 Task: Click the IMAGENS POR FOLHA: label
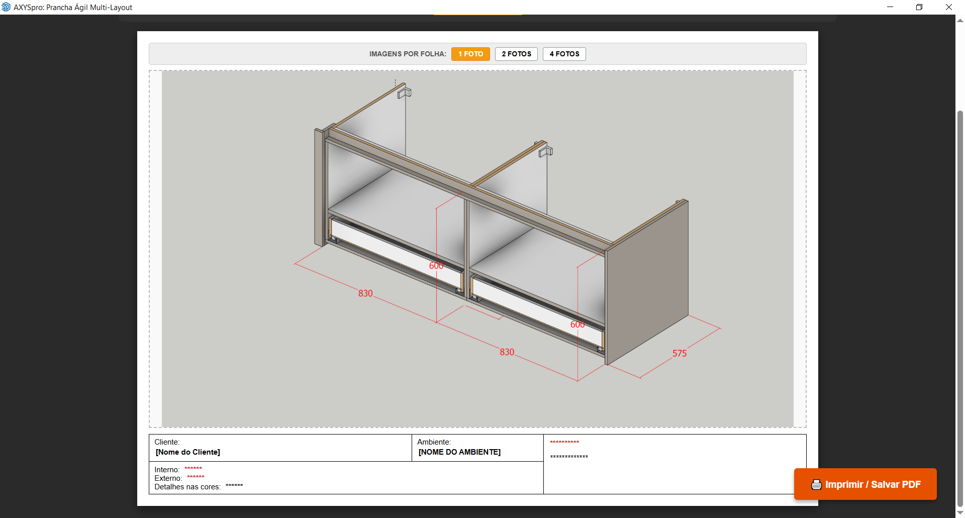(x=408, y=54)
